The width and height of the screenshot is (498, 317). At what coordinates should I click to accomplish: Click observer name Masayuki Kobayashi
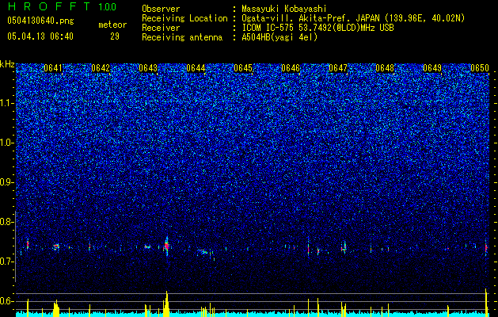(284, 9)
